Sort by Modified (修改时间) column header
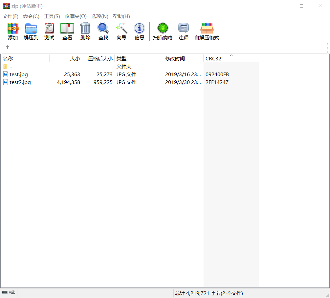The image size is (330, 298). pos(183,59)
